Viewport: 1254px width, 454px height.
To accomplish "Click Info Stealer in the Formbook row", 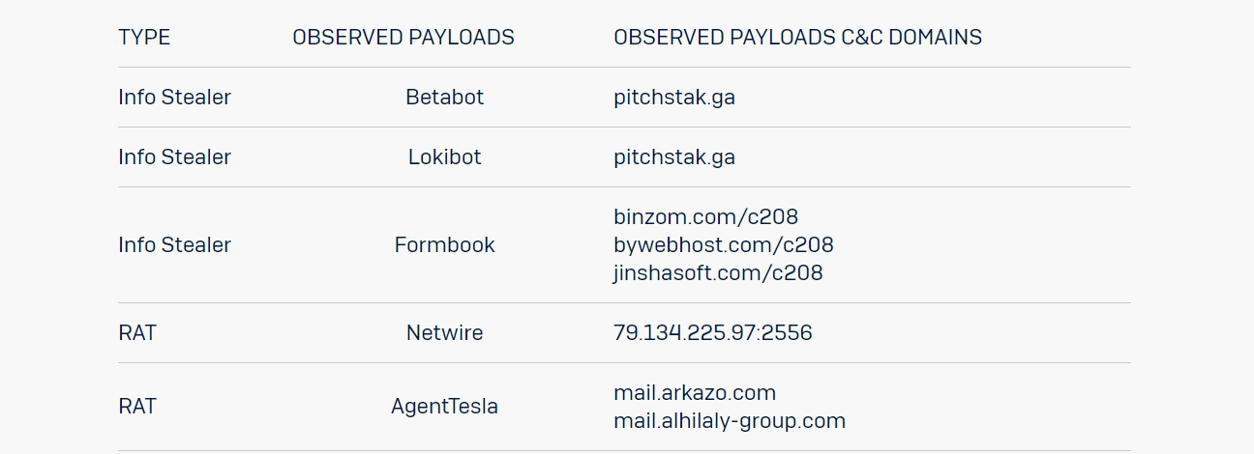I will click(x=174, y=245).
